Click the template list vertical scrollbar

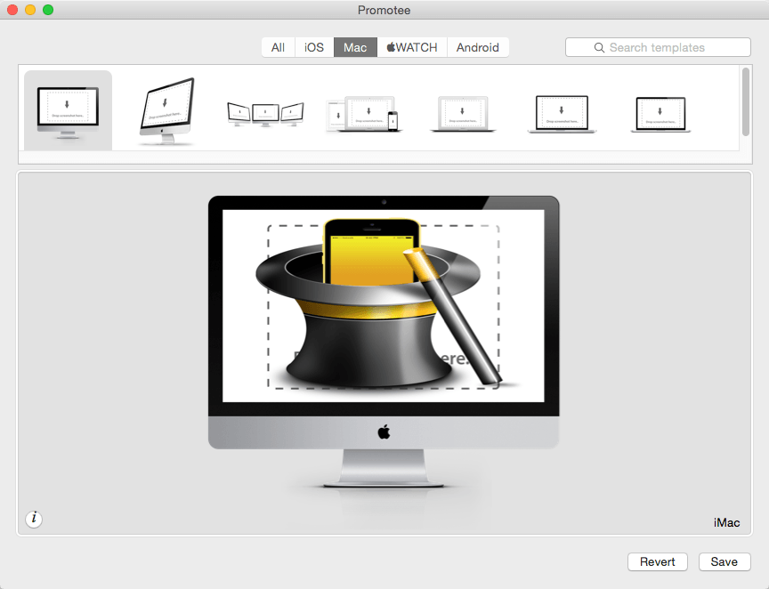tap(746, 101)
